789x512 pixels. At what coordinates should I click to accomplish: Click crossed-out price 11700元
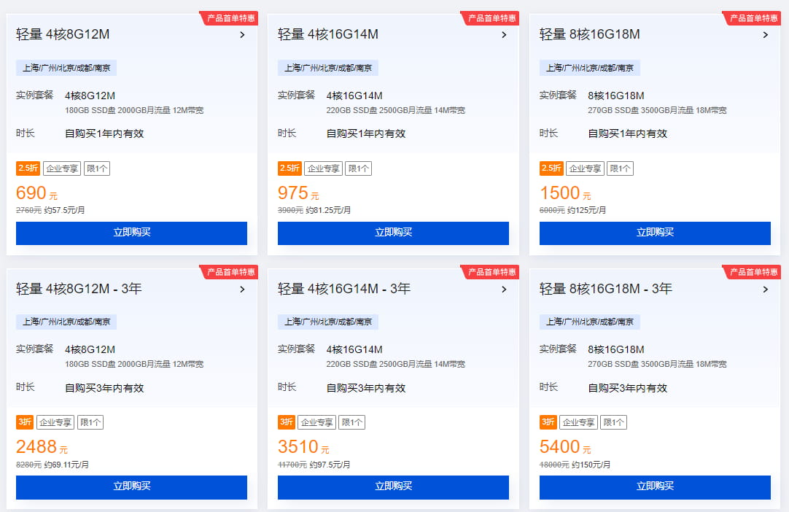(x=292, y=465)
